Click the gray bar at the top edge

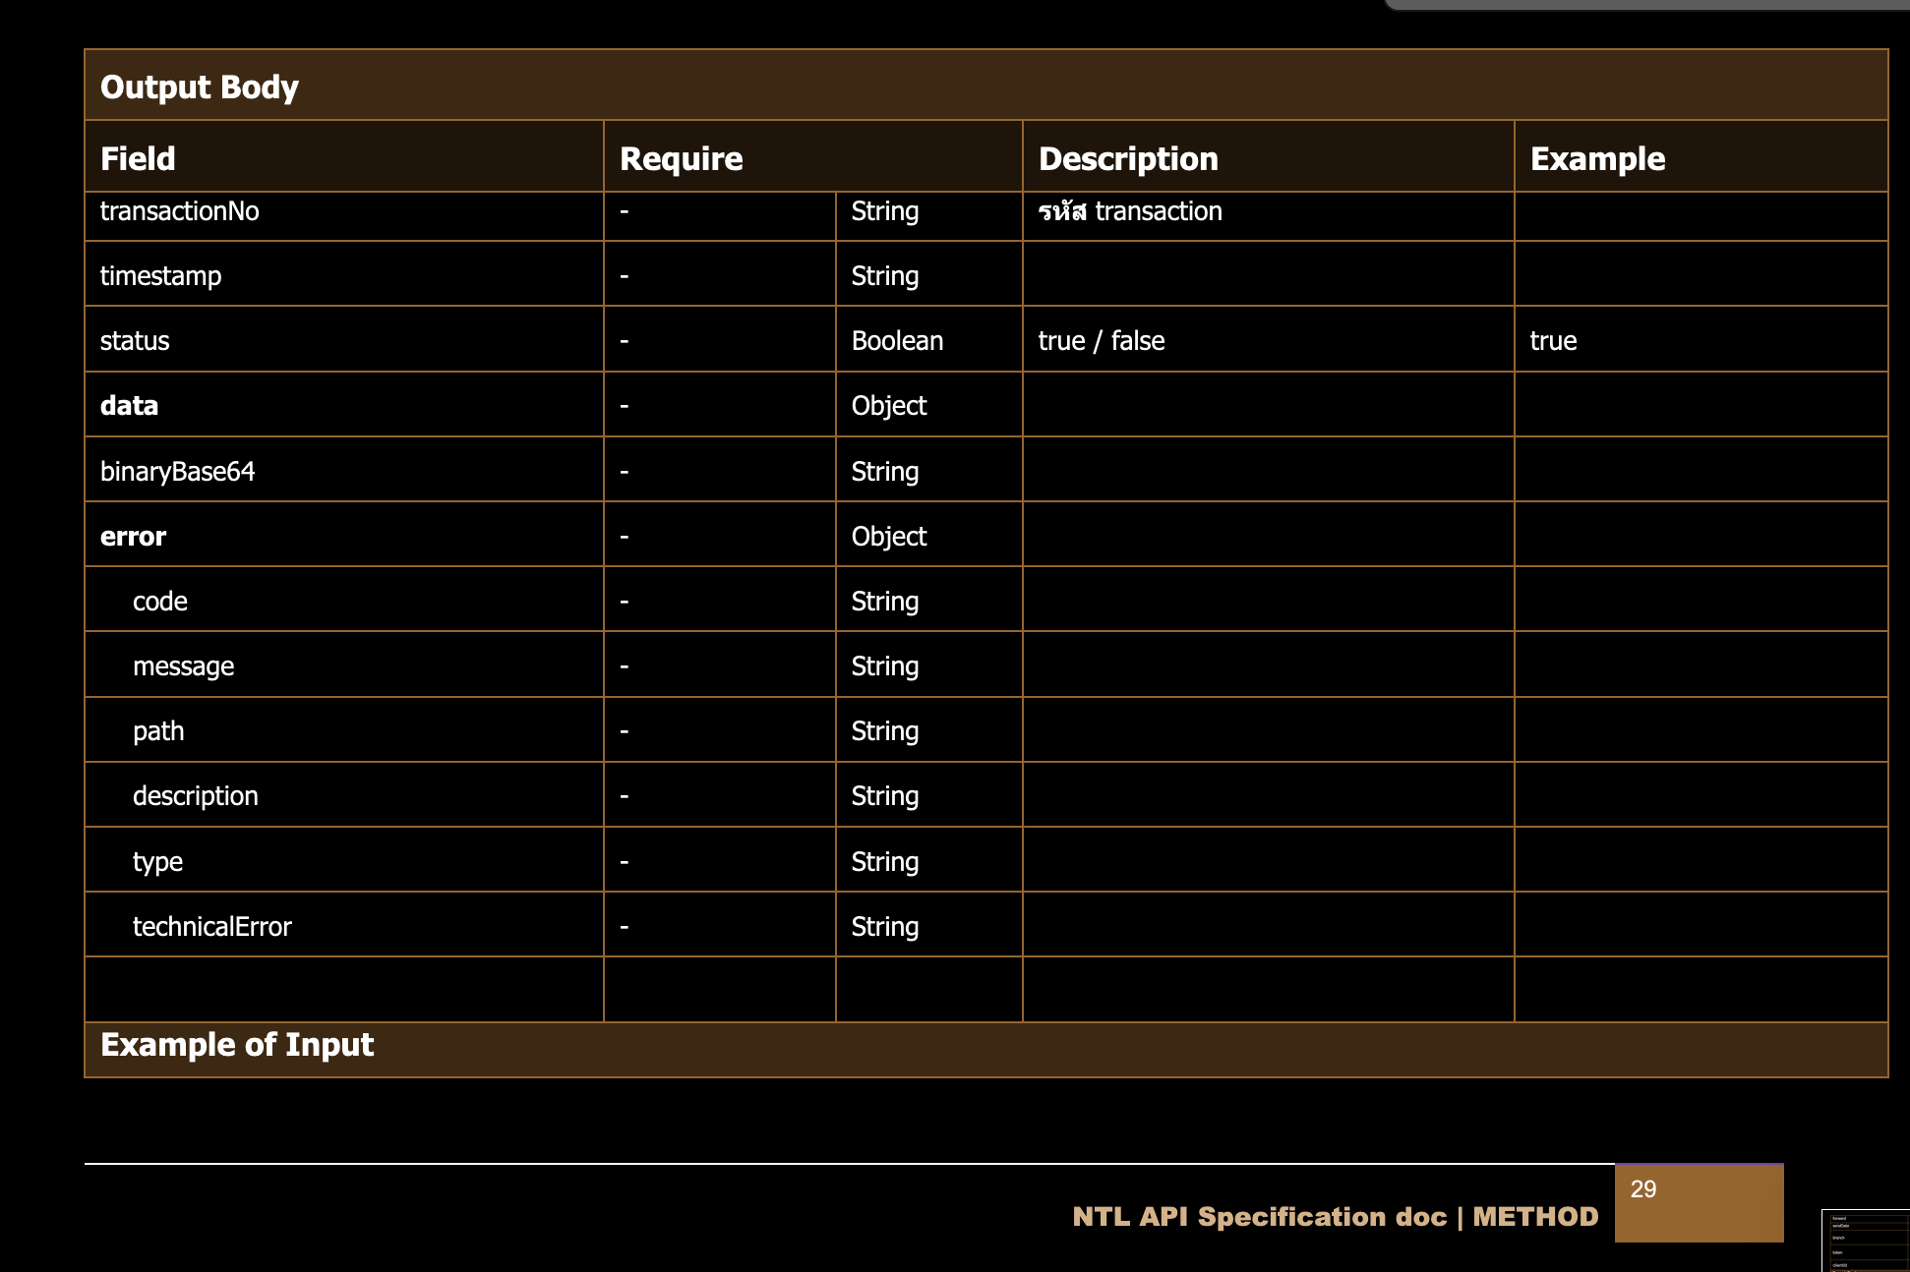pyautogui.click(x=1647, y=5)
